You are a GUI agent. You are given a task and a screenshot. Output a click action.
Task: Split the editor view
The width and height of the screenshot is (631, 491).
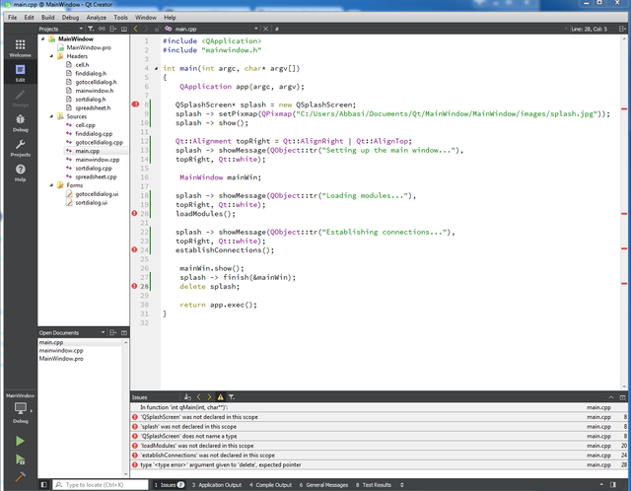(622, 29)
